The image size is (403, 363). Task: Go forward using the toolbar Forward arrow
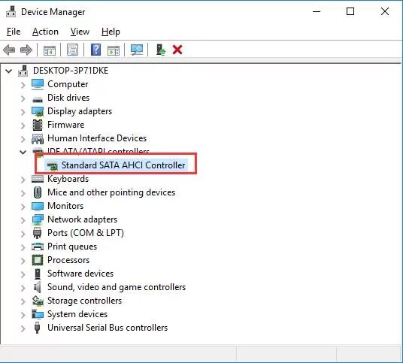tap(26, 50)
